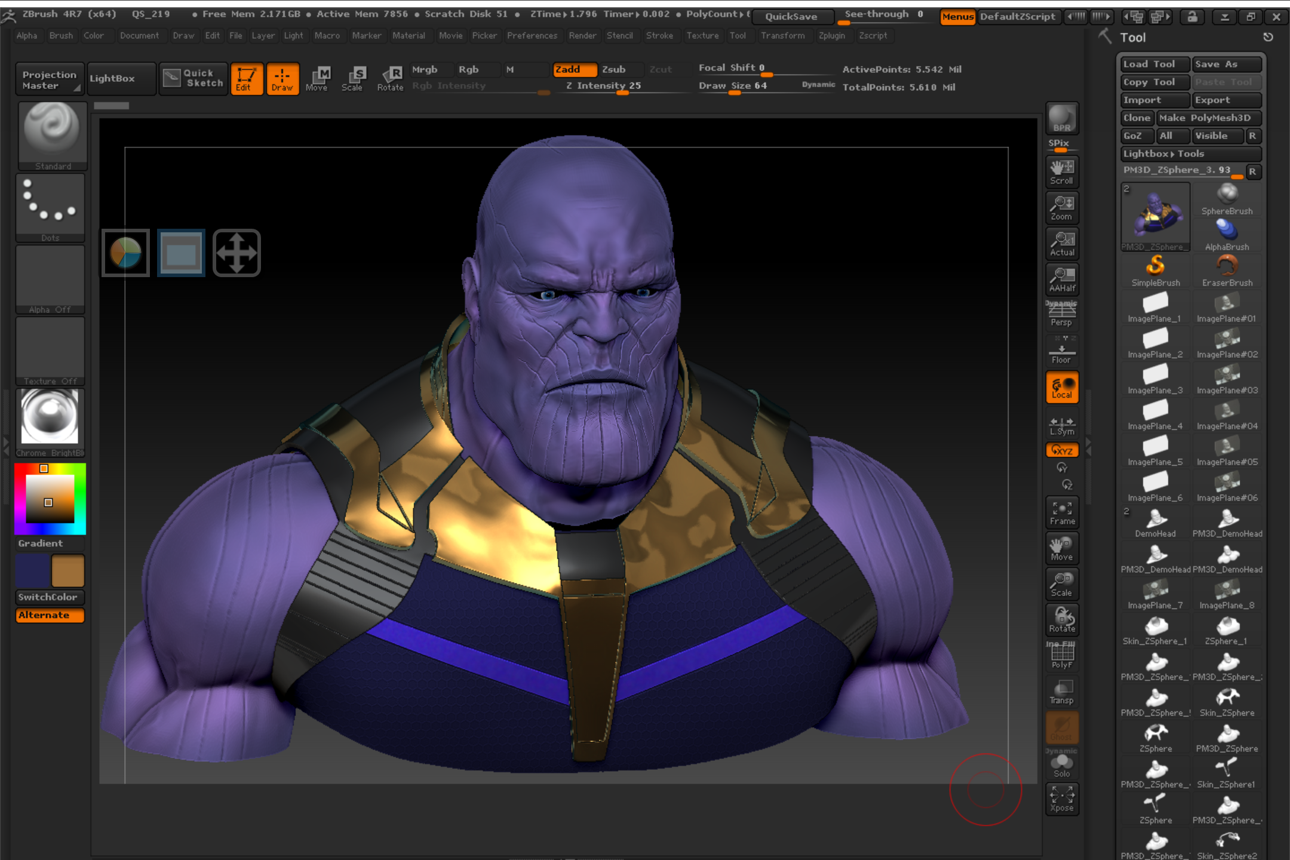Image resolution: width=1290 pixels, height=860 pixels.
Task: Toggle the Floor grid
Action: coord(1062,350)
